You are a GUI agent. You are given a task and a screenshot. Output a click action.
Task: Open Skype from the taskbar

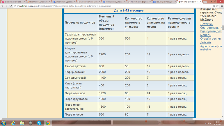(x=39, y=123)
